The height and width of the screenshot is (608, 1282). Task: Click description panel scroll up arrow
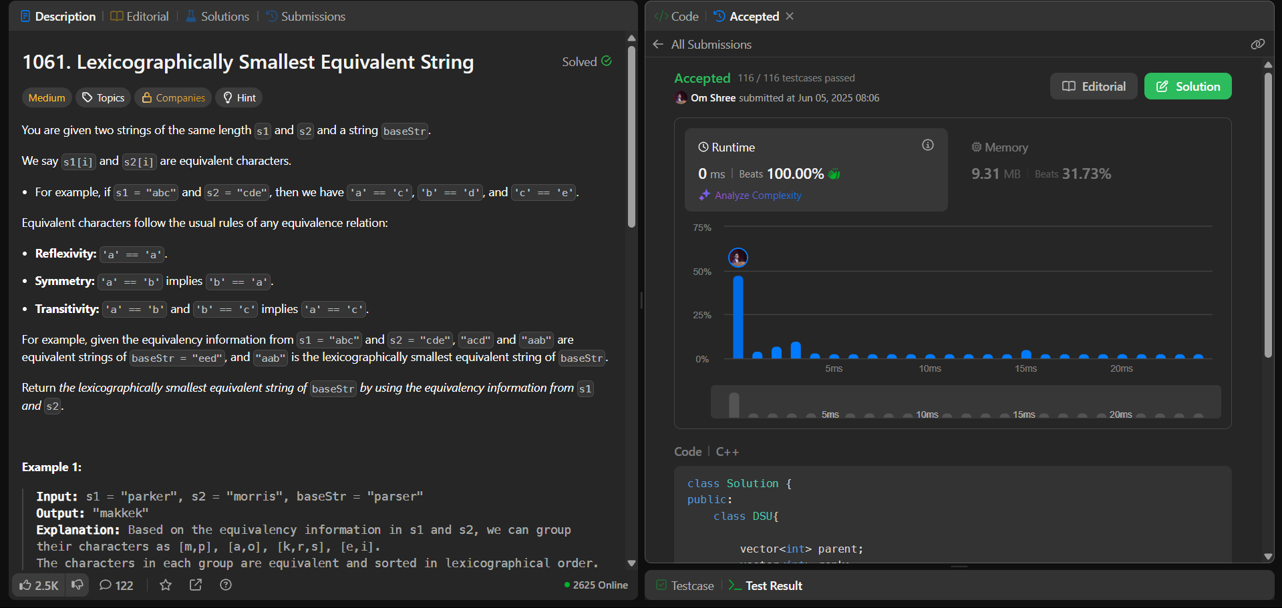click(631, 38)
